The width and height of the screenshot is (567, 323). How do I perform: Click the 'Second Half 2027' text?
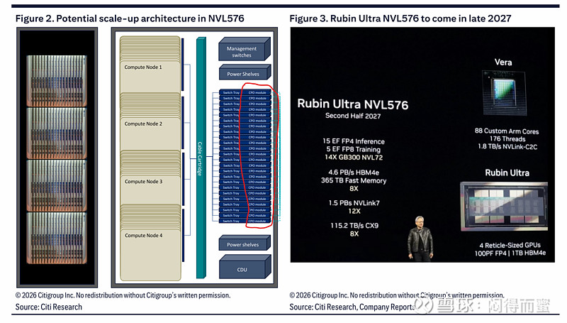click(353, 116)
